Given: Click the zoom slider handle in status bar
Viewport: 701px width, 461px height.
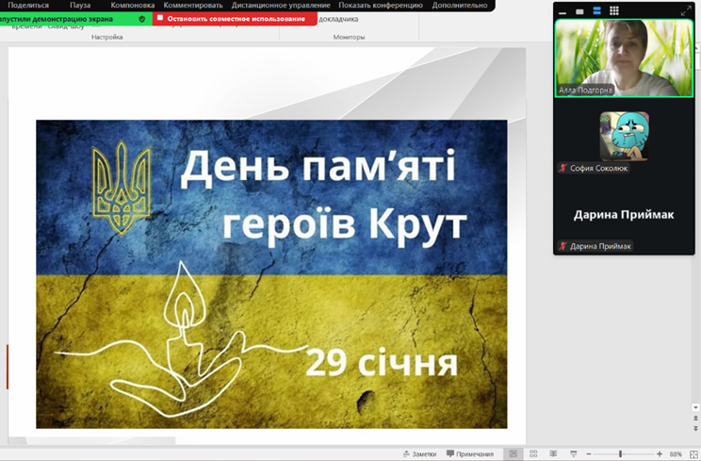Looking at the screenshot, I should (x=620, y=454).
